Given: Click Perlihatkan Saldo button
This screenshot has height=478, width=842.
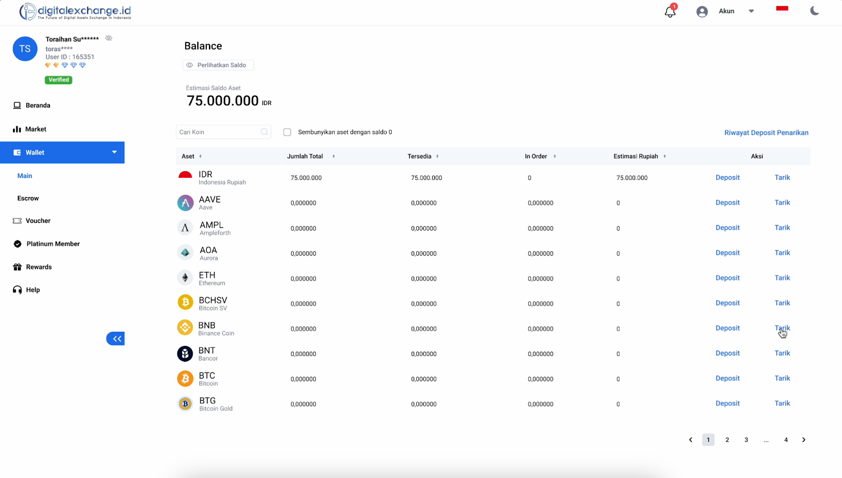Looking at the screenshot, I should click(218, 65).
